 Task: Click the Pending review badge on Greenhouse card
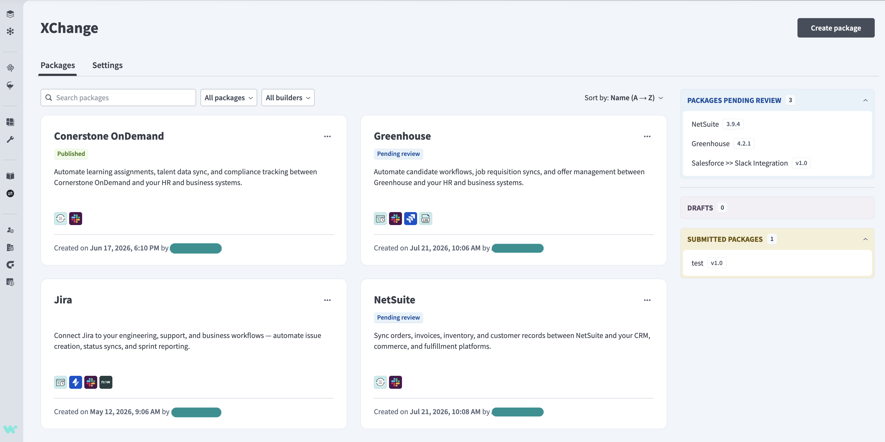(398, 154)
